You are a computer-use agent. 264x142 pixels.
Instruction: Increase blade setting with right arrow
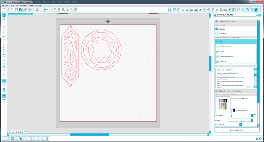[228, 101]
